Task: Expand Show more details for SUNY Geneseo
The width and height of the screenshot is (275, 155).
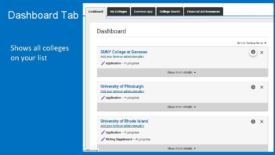Action: (x=182, y=73)
